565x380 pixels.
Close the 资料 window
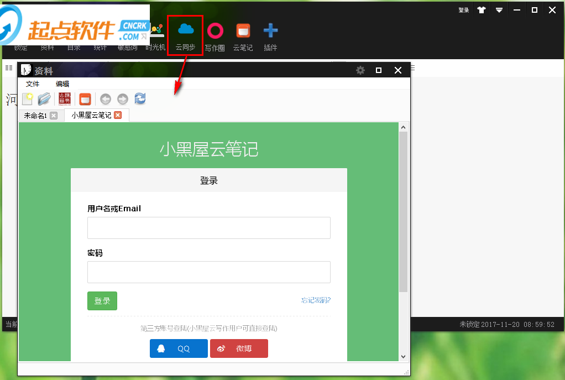coord(398,70)
